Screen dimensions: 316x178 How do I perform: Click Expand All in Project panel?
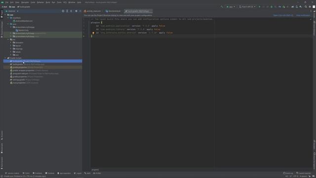click(x=67, y=11)
